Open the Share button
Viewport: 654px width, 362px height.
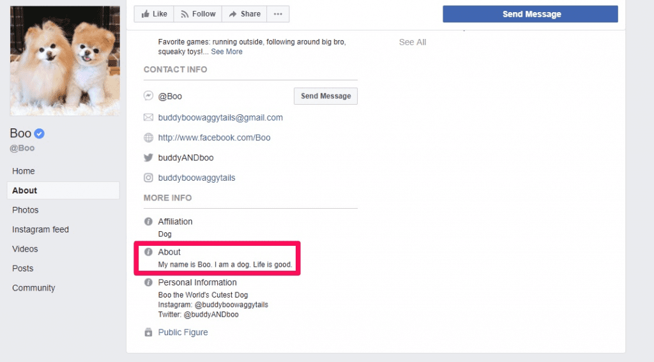point(245,14)
